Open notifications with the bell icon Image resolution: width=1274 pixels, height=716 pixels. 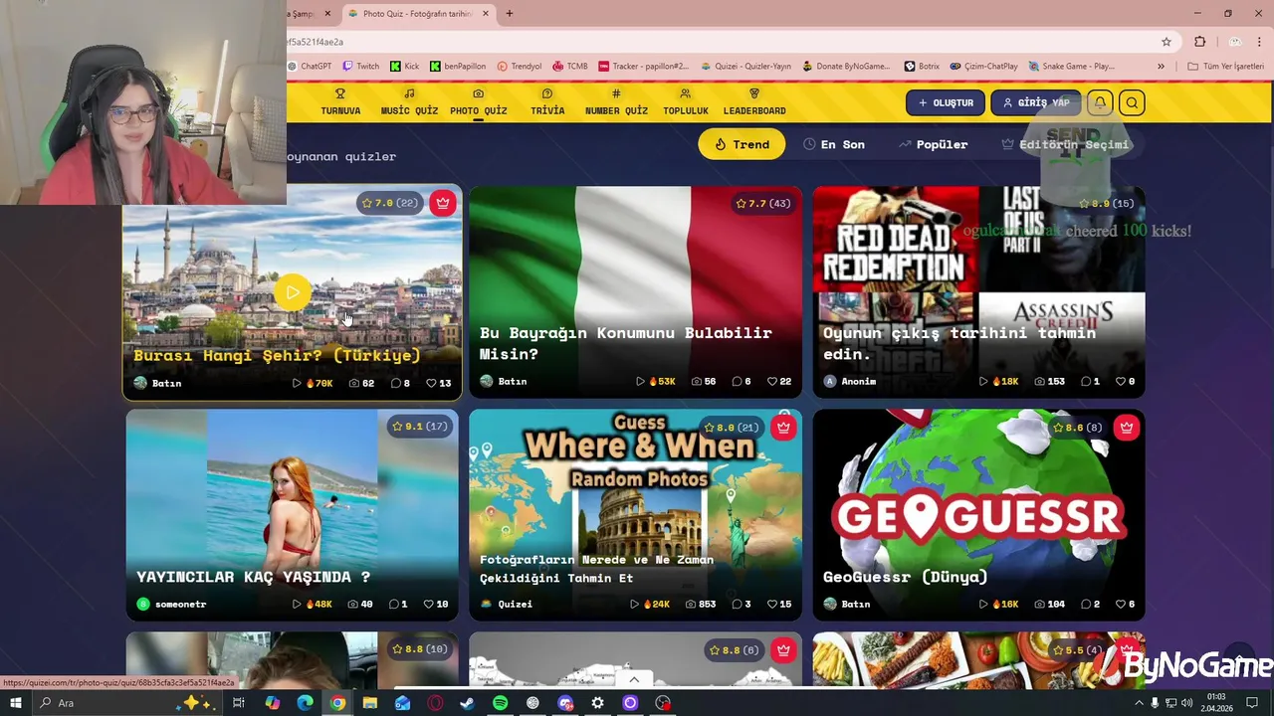[x=1100, y=102]
